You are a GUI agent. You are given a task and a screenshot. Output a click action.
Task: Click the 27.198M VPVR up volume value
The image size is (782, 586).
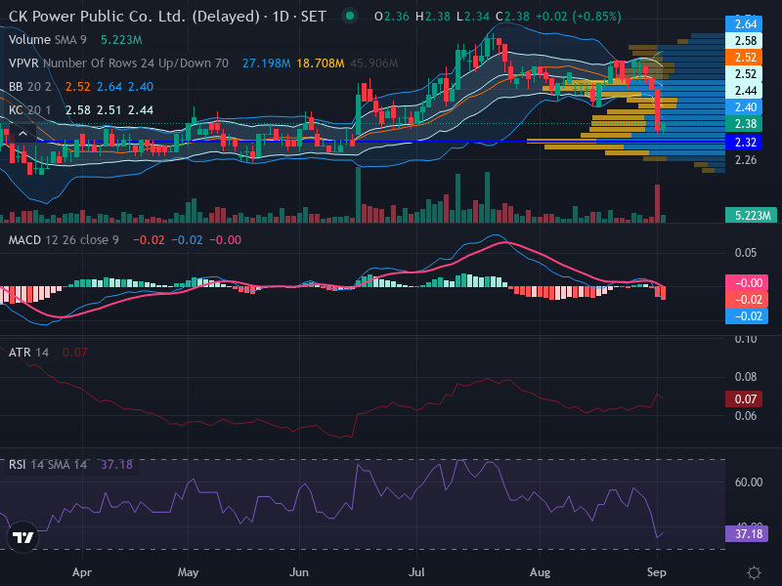(266, 63)
